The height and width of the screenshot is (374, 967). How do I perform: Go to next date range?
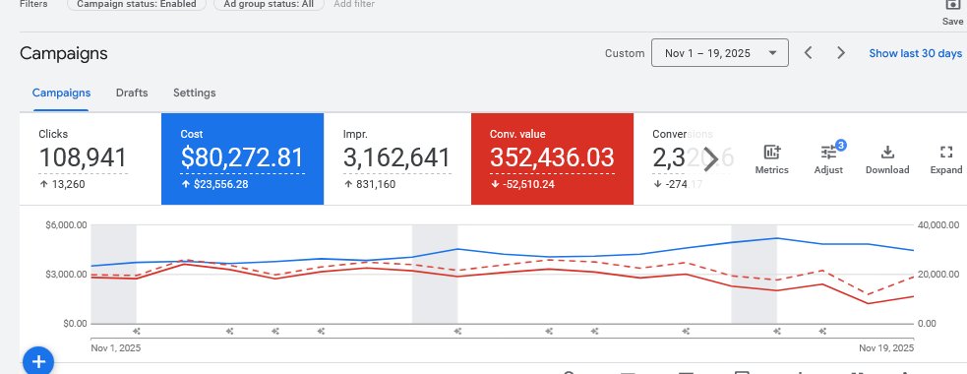(x=840, y=53)
